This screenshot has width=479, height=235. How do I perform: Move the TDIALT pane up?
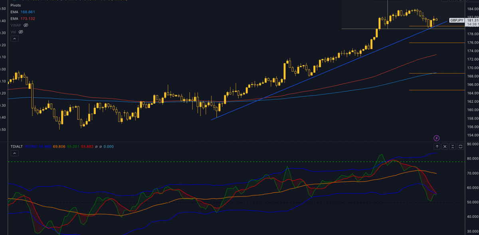(437, 146)
